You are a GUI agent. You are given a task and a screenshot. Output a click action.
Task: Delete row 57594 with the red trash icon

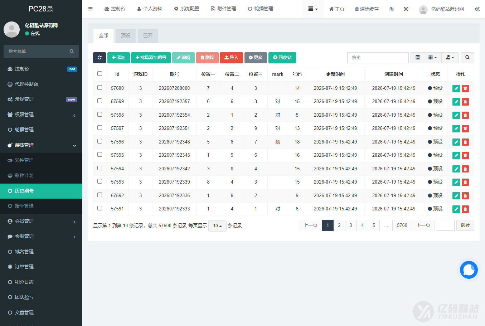465,169
